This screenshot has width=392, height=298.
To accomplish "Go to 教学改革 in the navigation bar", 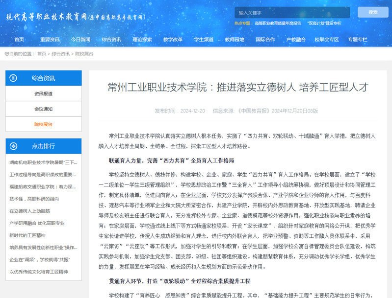I will point(173,39).
